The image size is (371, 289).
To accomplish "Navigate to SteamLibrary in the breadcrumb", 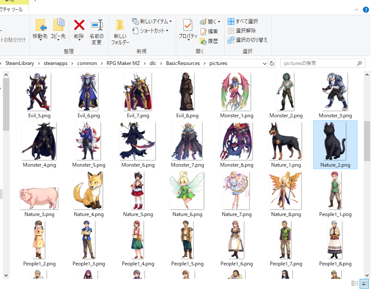I will (x=20, y=63).
